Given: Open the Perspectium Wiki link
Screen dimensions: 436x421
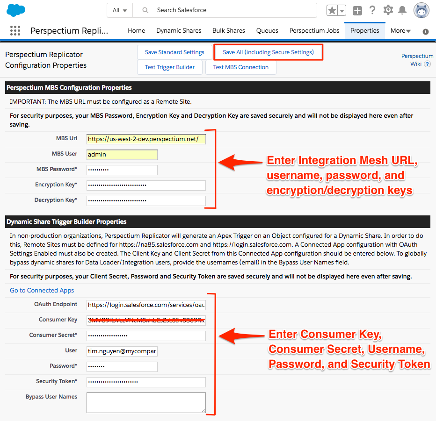Looking at the screenshot, I should tap(416, 60).
